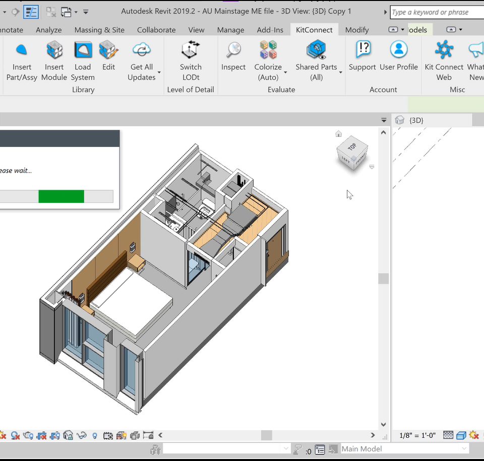Open the User Profile

click(x=398, y=55)
